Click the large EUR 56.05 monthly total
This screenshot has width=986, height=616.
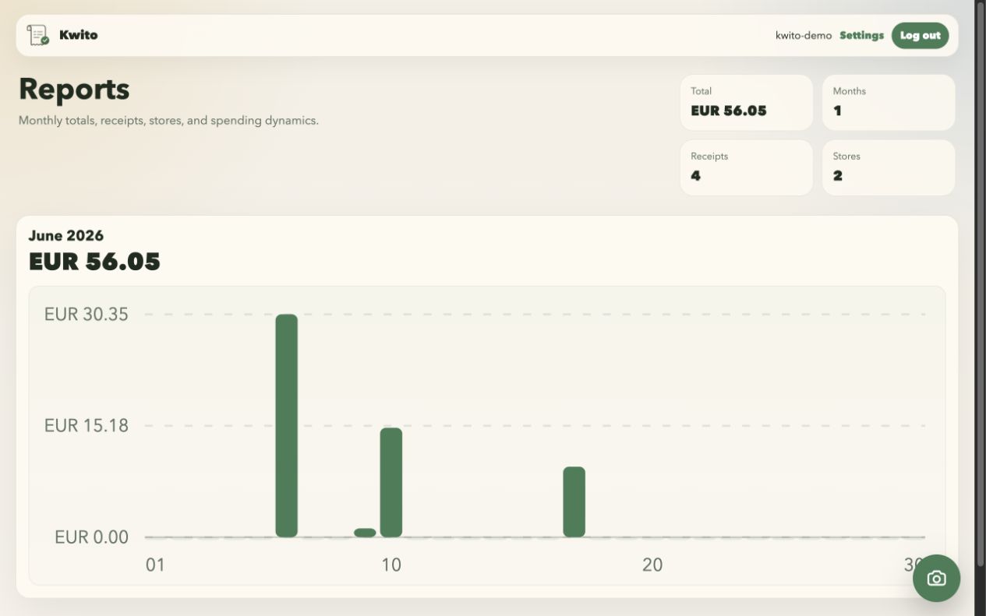(x=94, y=262)
